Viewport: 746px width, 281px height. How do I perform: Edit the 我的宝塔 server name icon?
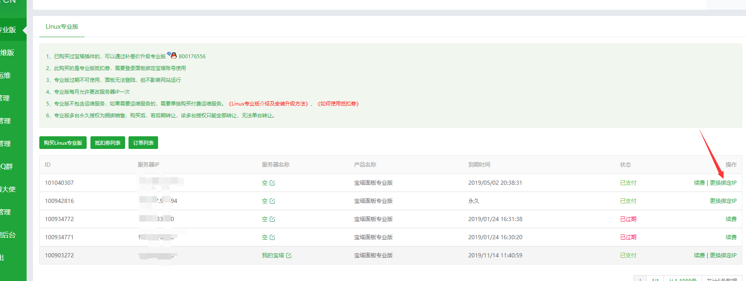289,256
